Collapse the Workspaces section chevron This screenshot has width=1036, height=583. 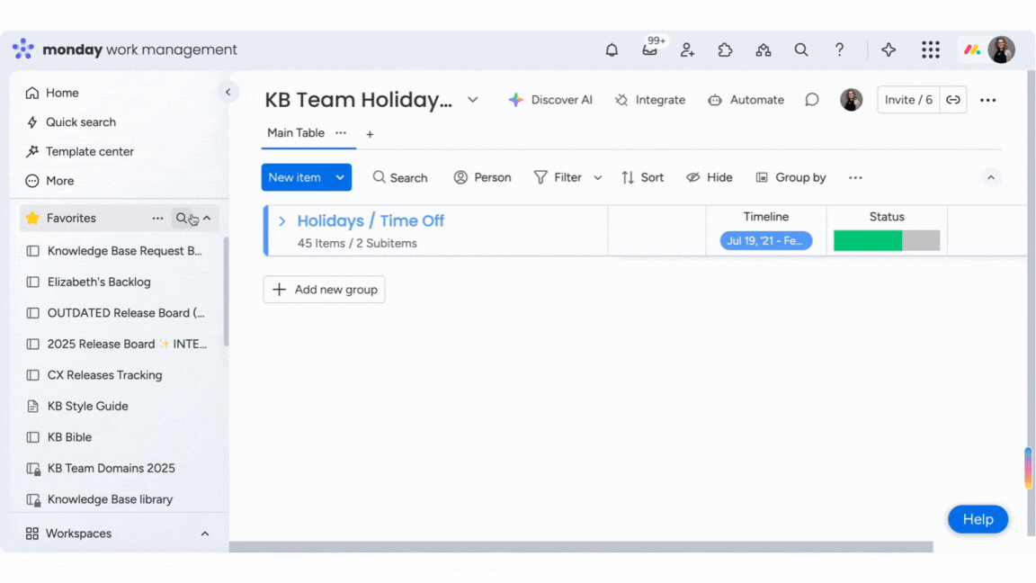205,534
